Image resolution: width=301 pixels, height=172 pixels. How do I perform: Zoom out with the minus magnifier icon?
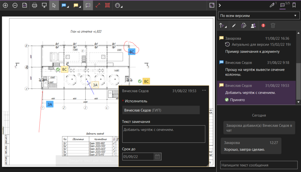coord(15,6)
